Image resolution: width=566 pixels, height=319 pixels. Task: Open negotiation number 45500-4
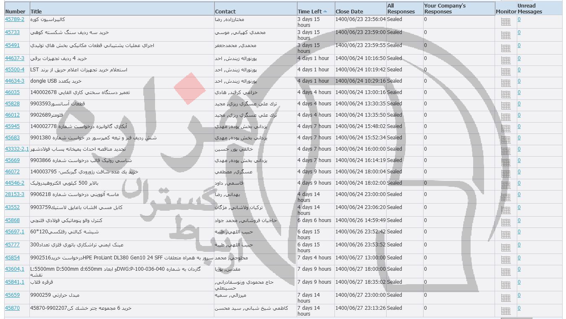point(15,70)
